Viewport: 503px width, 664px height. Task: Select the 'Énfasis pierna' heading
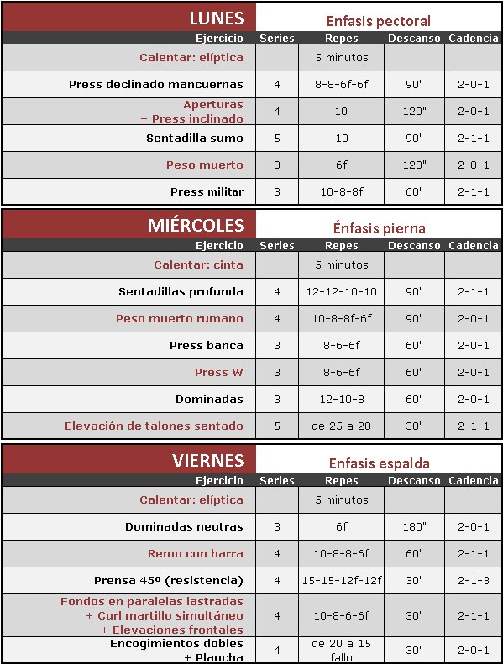(380, 227)
